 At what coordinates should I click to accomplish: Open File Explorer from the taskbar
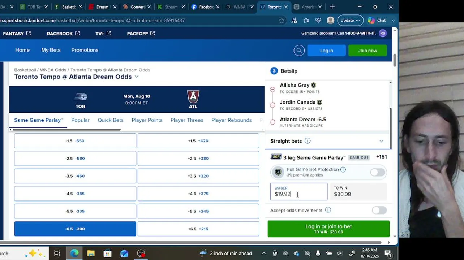91,253
